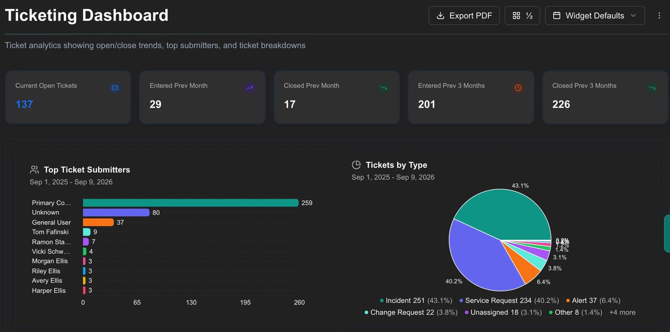The height and width of the screenshot is (332, 670).
Task: Toggle the Alert 37 legend entry
Action: pyautogui.click(x=593, y=301)
